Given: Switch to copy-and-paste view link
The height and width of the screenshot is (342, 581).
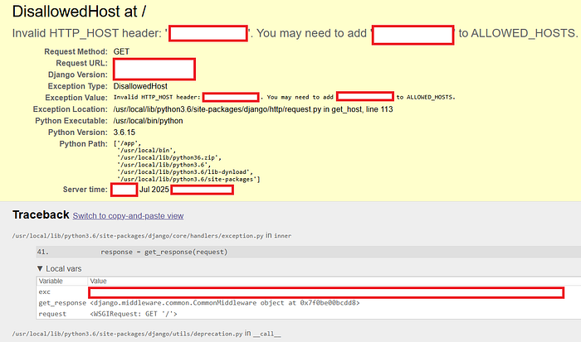Looking at the screenshot, I should [x=128, y=215].
